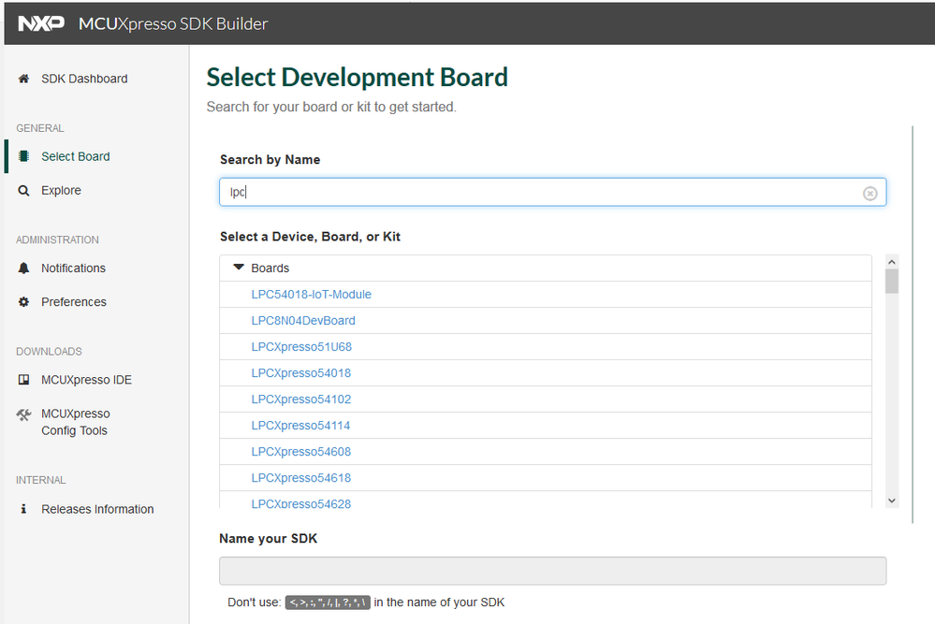
Task: Open the Explore menu item
Action: [x=61, y=191]
